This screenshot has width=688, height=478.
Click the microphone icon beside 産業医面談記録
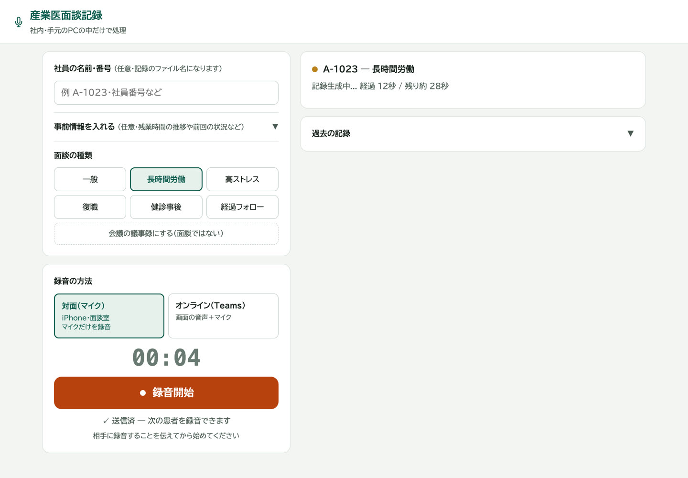[x=19, y=22]
